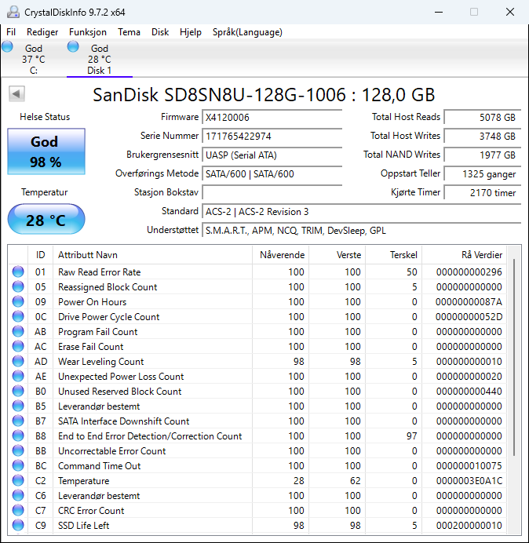This screenshot has height=543, width=529.
Task: Click raw value 000200000010 of SSD Life Left
Action: click(469, 525)
